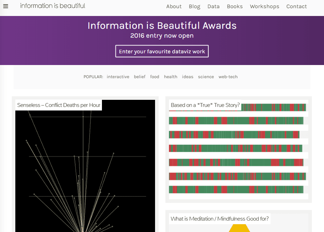Navigate to the Blog section
The height and width of the screenshot is (232, 324).
click(x=195, y=6)
